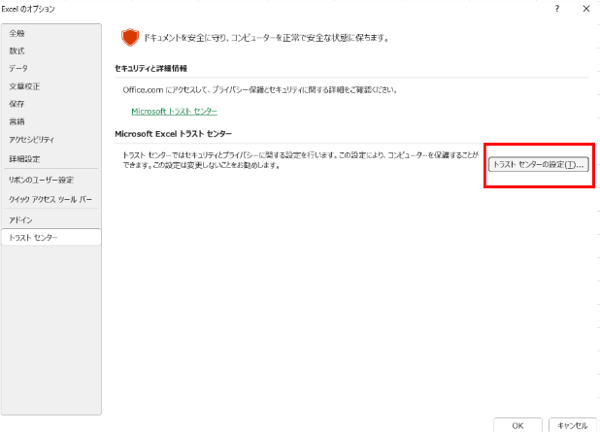
Task: Click トラスト センターの設定 button
Action: tap(539, 164)
